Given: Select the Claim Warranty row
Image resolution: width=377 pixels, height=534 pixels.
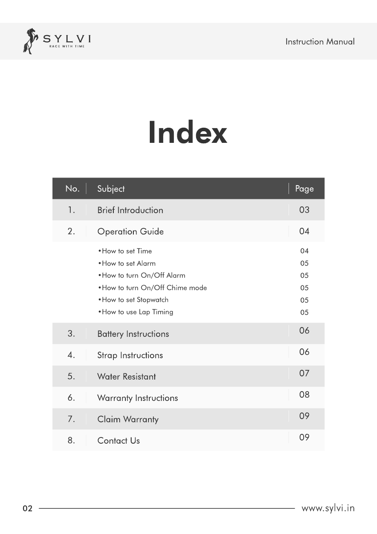Looking at the screenshot, I should [188, 419].
